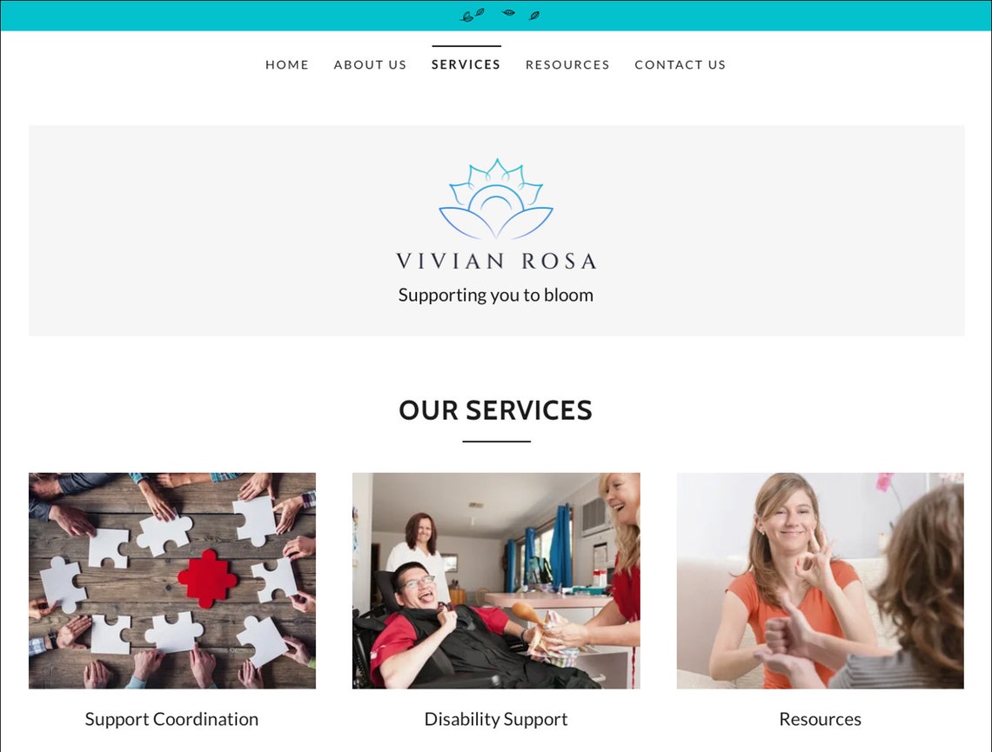Click the VIVIAN ROSA brand name text

tap(496, 261)
